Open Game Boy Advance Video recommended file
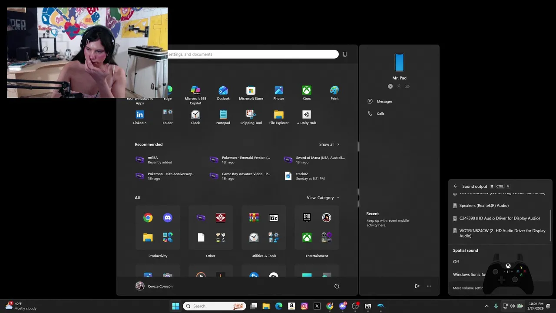 click(240, 176)
